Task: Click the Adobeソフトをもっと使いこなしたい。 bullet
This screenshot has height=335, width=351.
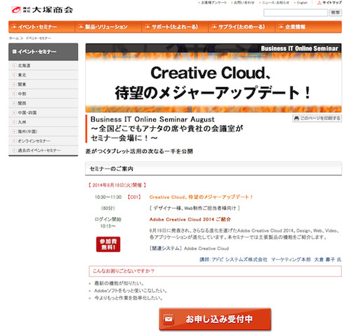Action: pyautogui.click(x=131, y=291)
